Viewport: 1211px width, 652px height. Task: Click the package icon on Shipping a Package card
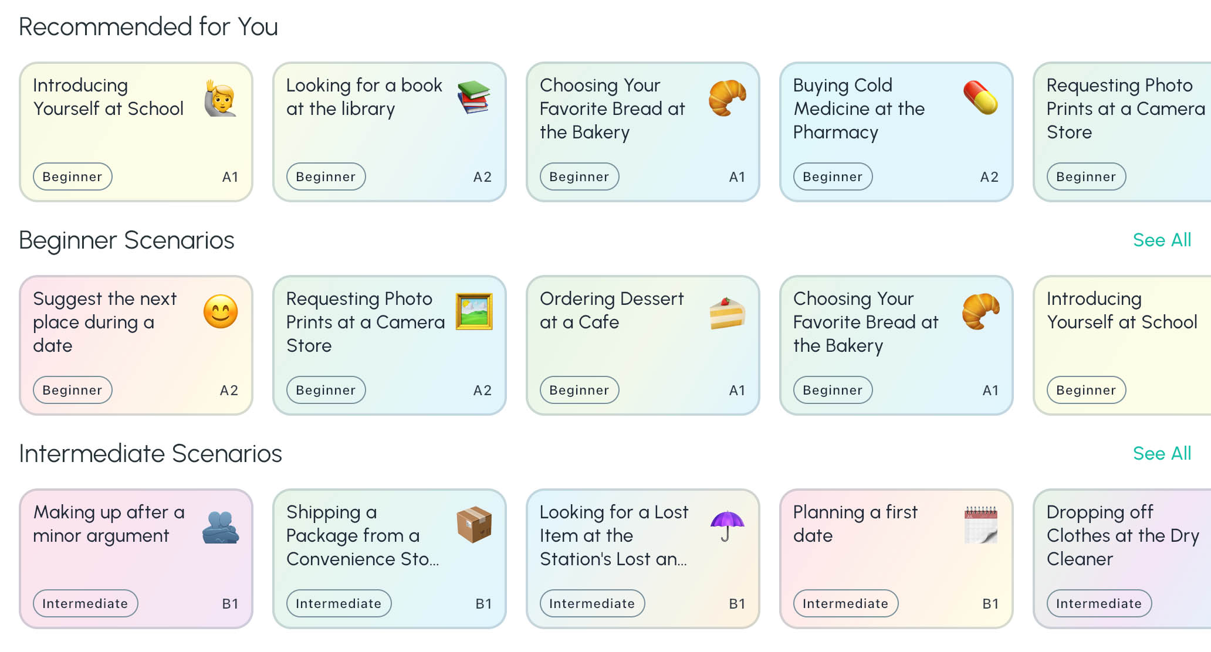coord(473,526)
